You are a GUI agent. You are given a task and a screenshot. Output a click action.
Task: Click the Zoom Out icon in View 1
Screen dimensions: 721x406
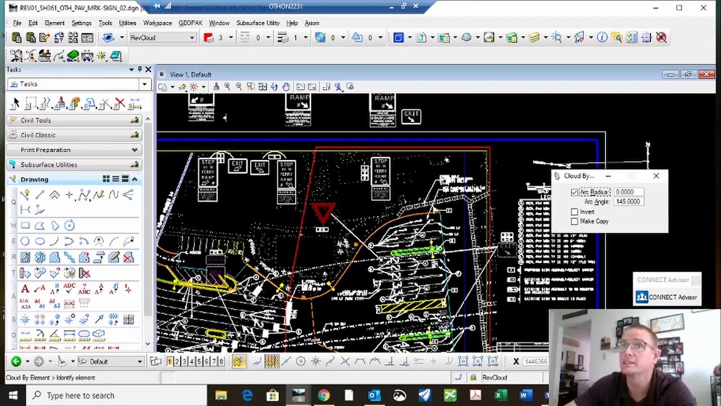point(239,86)
